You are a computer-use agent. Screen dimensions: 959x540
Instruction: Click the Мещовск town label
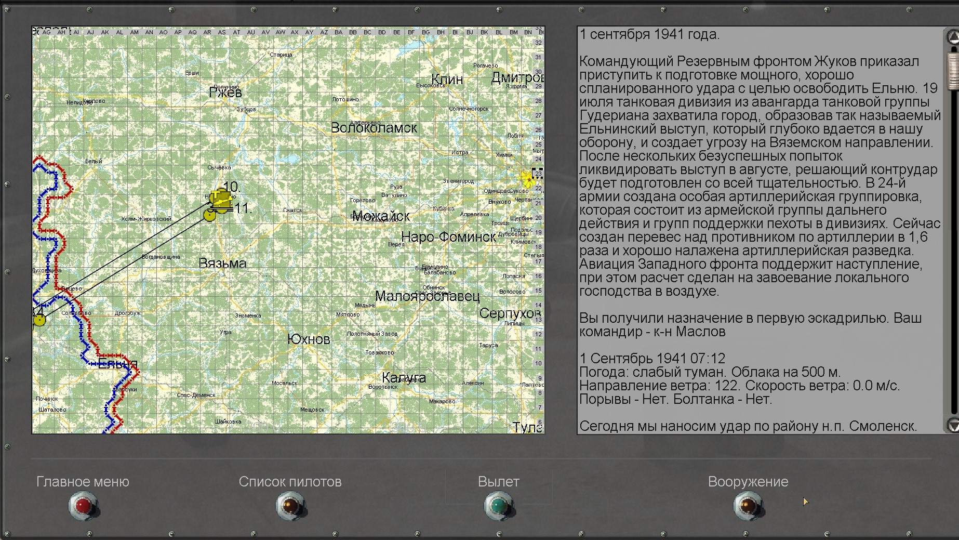point(312,410)
